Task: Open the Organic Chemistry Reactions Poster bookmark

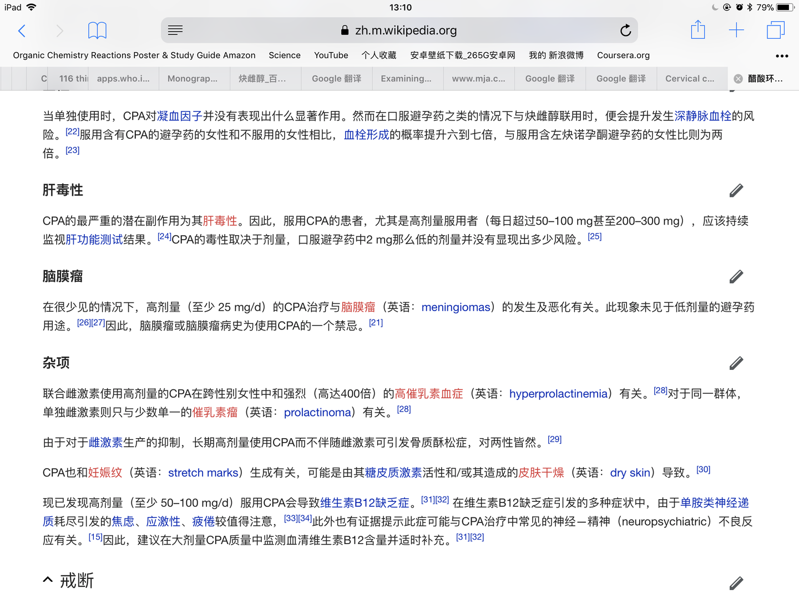Action: coord(134,55)
